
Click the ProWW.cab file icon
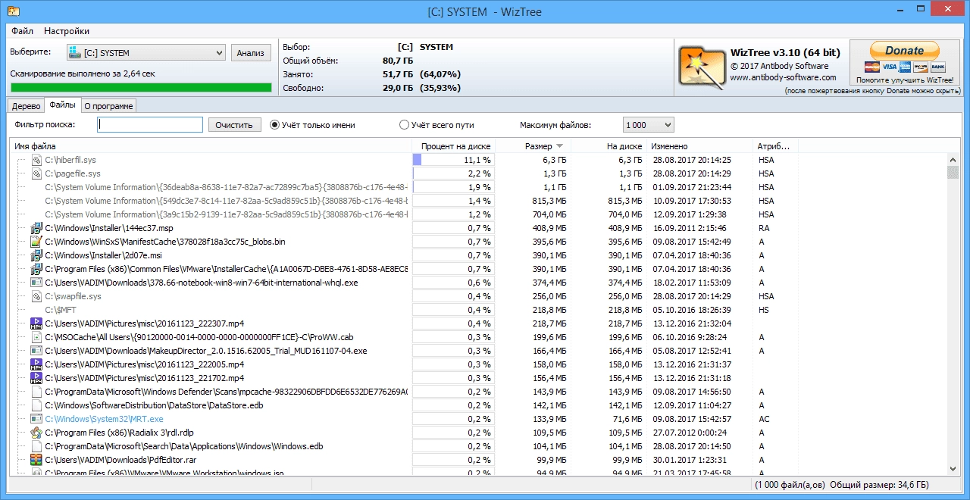36,337
